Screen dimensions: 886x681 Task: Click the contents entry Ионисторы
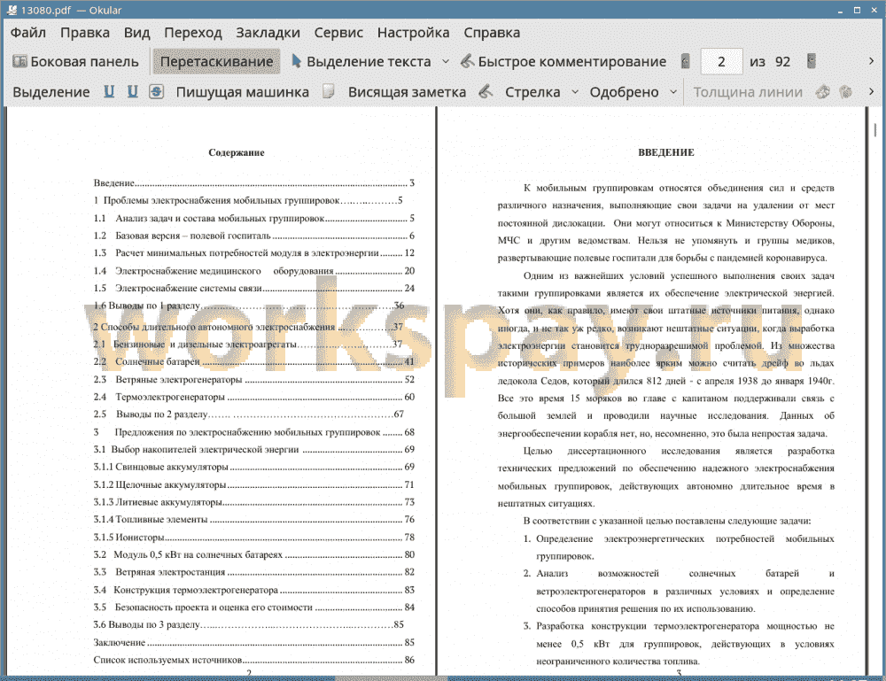point(254,537)
